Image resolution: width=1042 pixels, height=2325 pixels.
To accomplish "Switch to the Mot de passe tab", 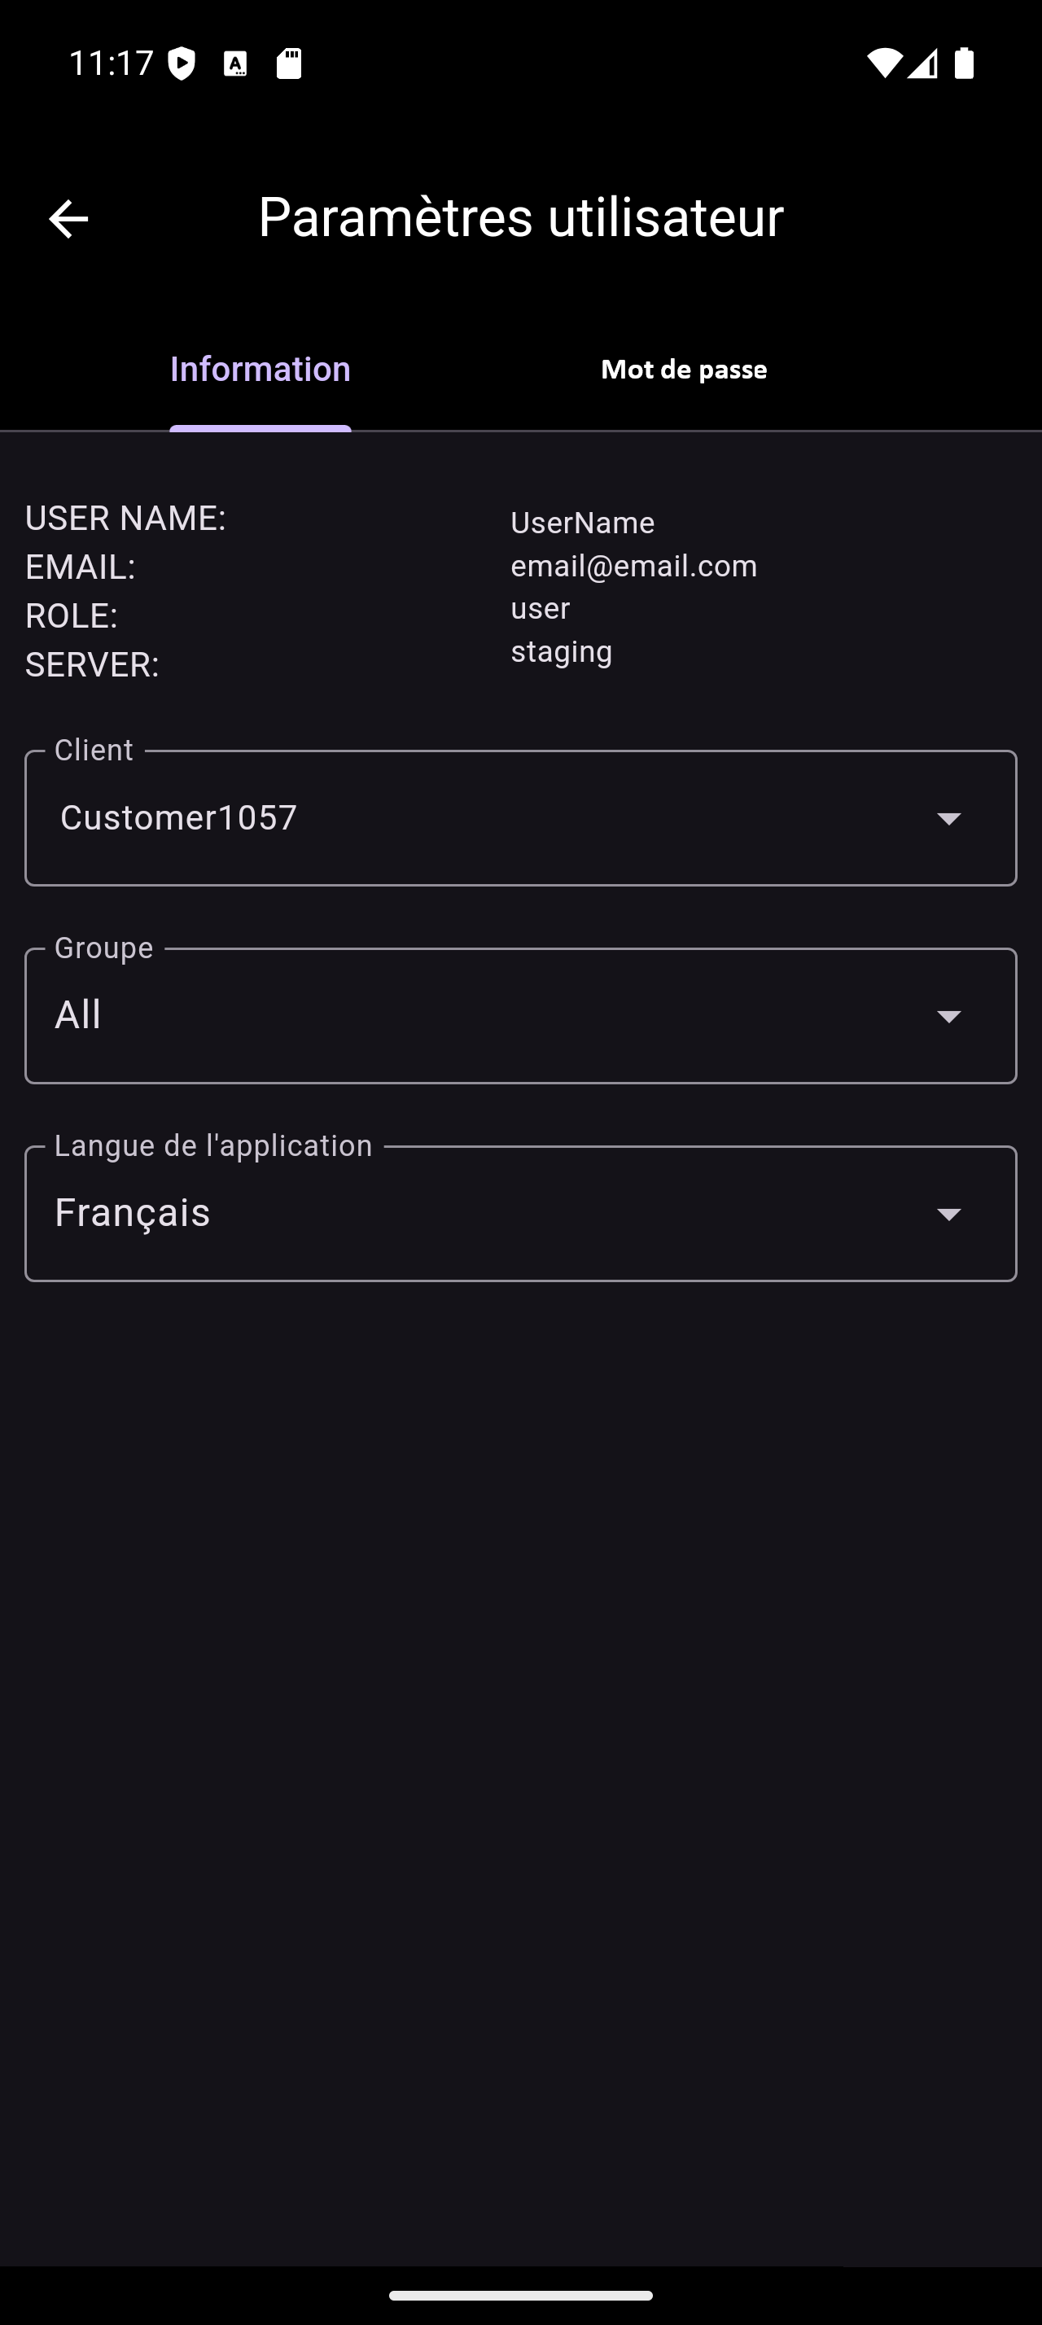I will 684,369.
